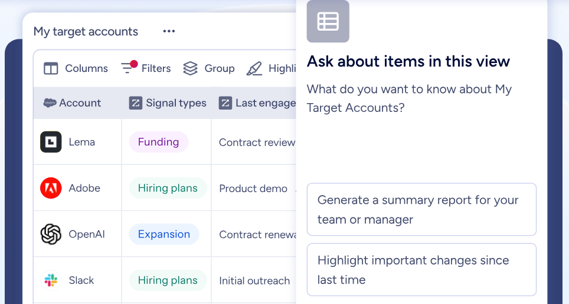This screenshot has height=304, width=569.
Task: Click the Funding tag in the Lema row
Action: (159, 141)
